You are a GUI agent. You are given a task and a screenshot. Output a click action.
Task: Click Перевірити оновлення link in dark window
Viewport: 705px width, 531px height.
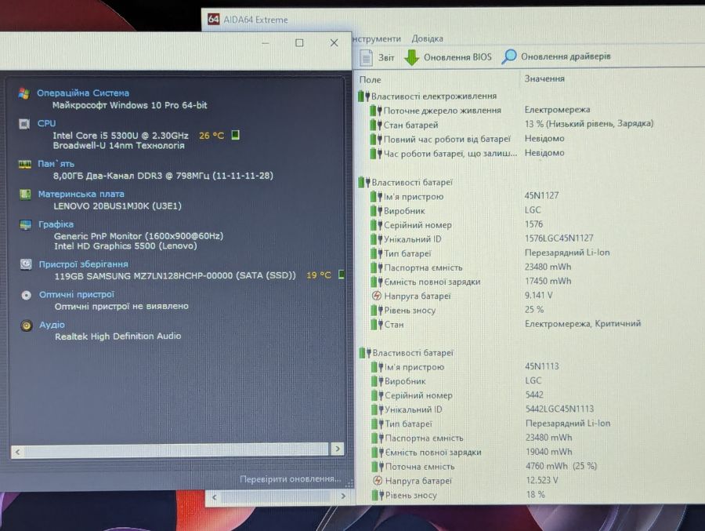290,478
